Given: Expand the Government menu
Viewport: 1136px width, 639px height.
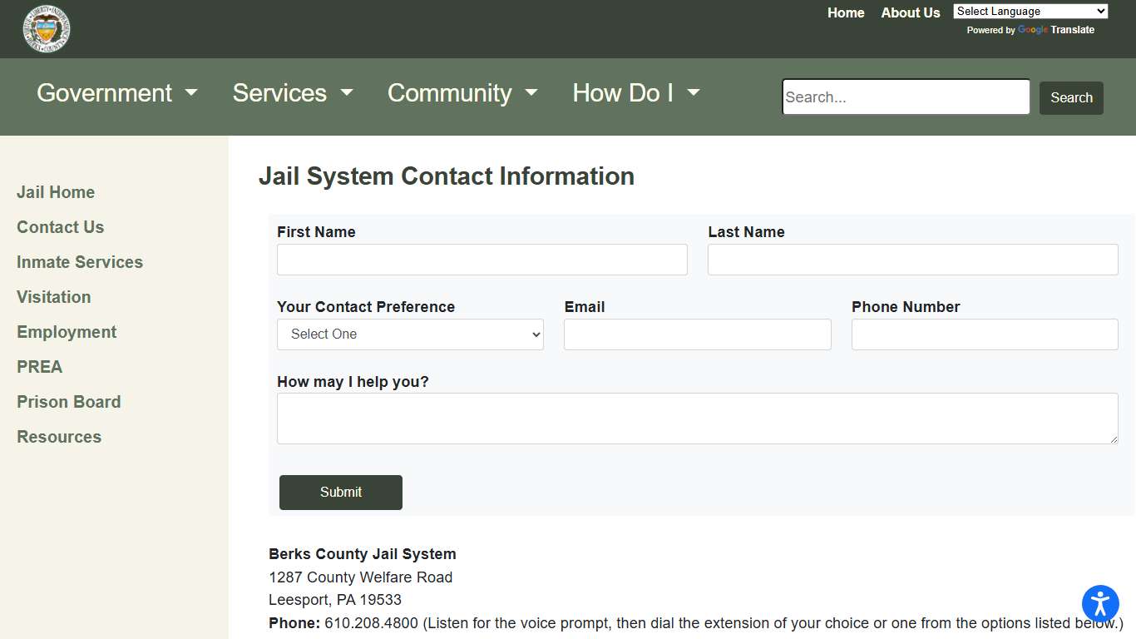Looking at the screenshot, I should [x=117, y=93].
